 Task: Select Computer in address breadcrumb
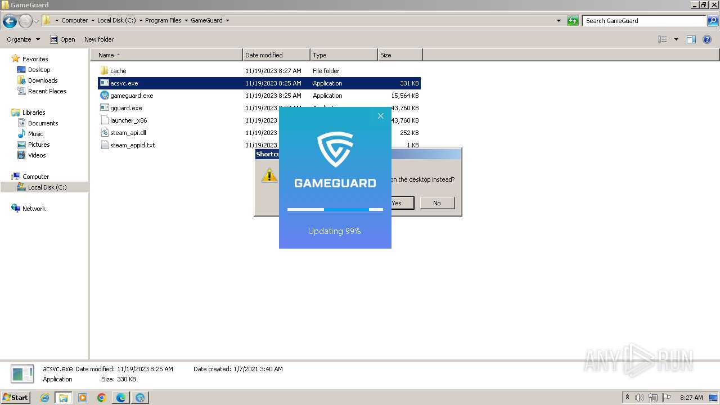tap(74, 20)
